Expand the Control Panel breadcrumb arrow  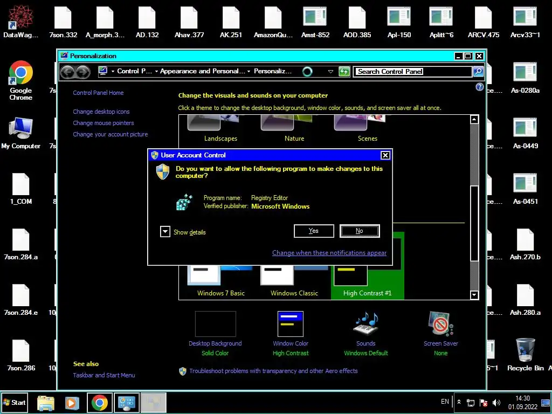coord(156,72)
